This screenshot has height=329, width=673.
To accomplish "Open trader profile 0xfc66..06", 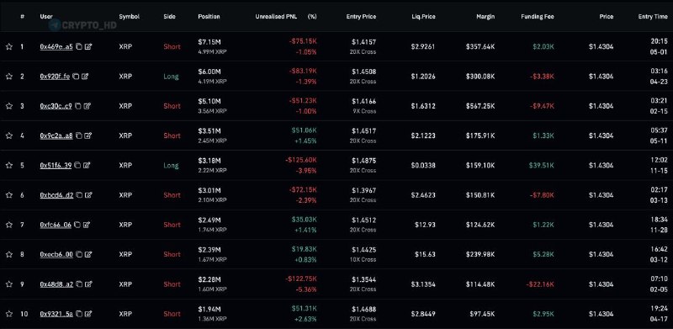I will pos(56,225).
